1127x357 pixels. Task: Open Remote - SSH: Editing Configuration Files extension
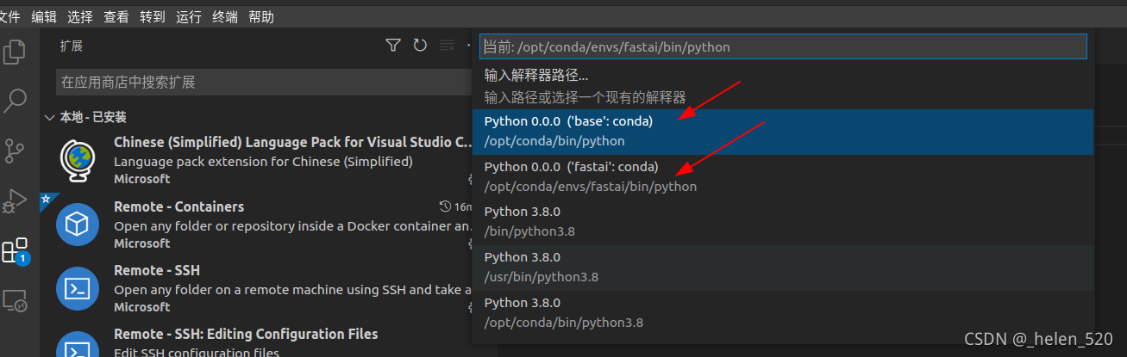pyautogui.click(x=246, y=334)
